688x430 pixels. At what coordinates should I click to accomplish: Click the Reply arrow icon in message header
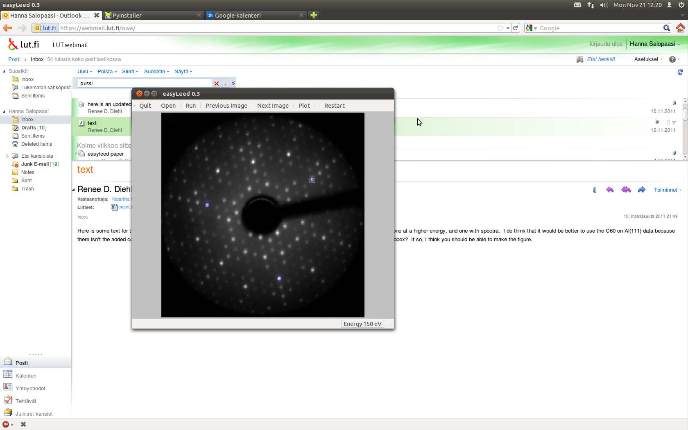[x=610, y=190]
